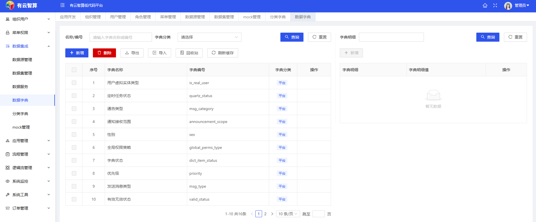The height and width of the screenshot is (222, 536).
Task: Open 分类字典 in the sidebar menu
Action: (20, 114)
